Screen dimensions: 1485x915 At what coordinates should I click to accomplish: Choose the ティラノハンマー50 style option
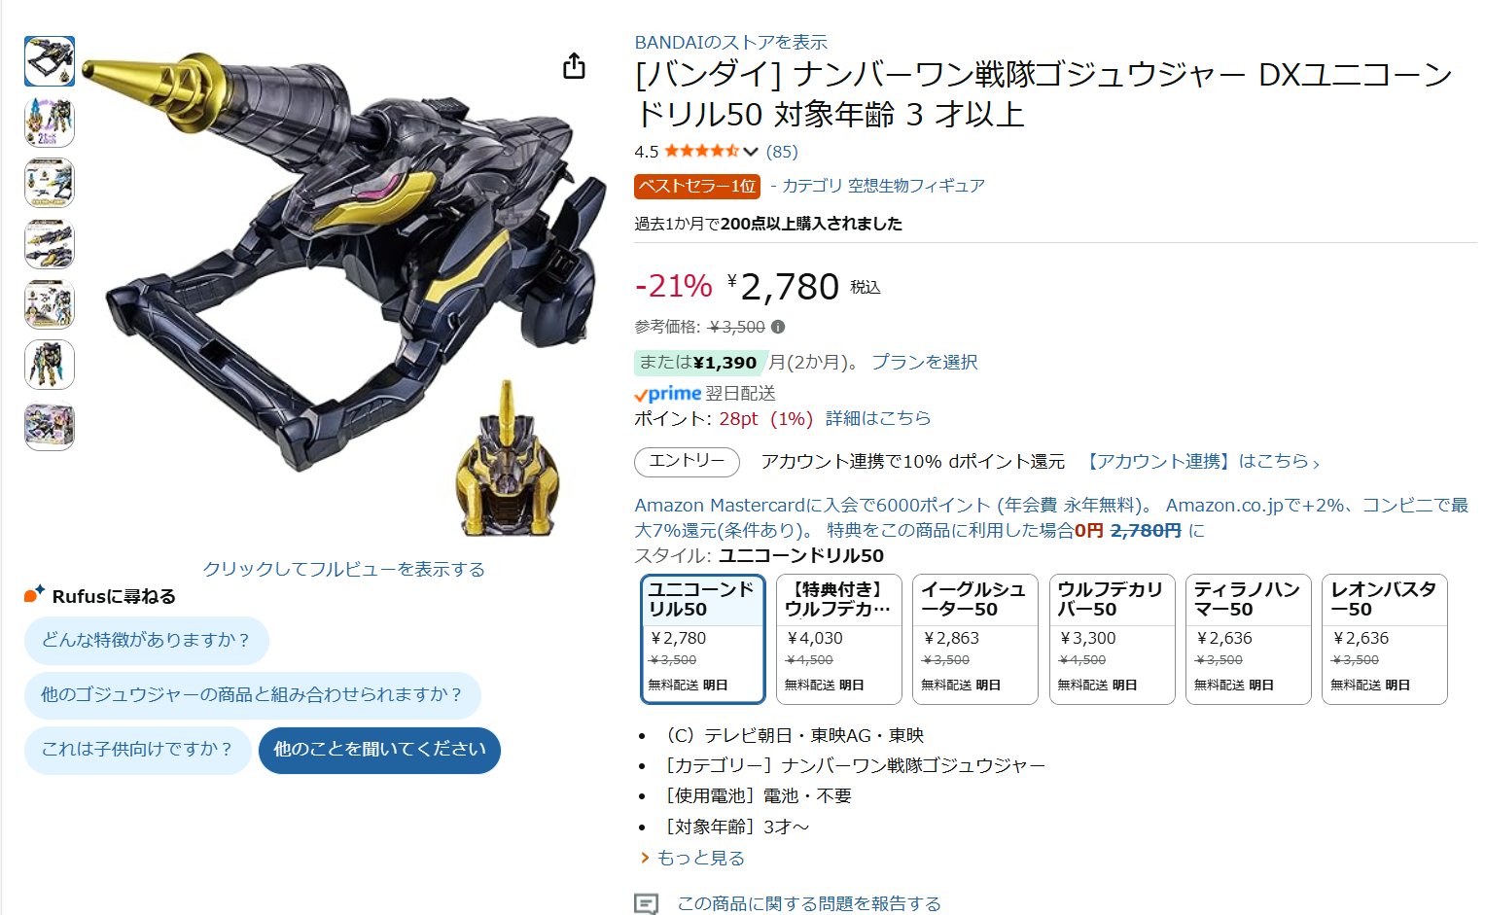tap(1248, 639)
